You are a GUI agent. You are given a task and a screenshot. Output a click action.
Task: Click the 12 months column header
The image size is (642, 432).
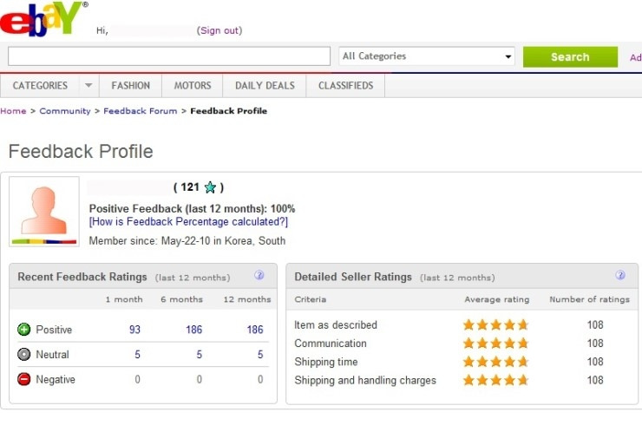(x=247, y=300)
